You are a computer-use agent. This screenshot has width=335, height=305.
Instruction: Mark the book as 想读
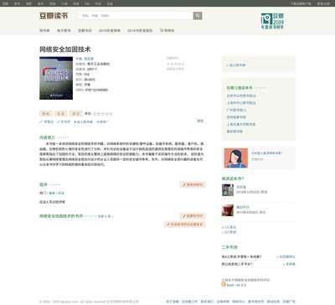(45, 114)
